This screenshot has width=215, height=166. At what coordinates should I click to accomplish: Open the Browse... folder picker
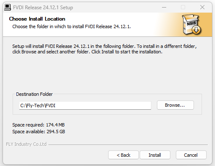pos(175,105)
